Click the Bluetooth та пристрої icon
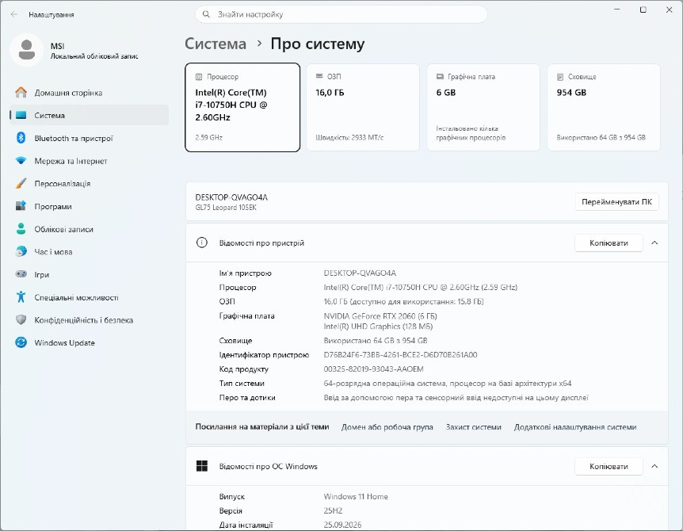This screenshot has width=683, height=531. [21, 138]
